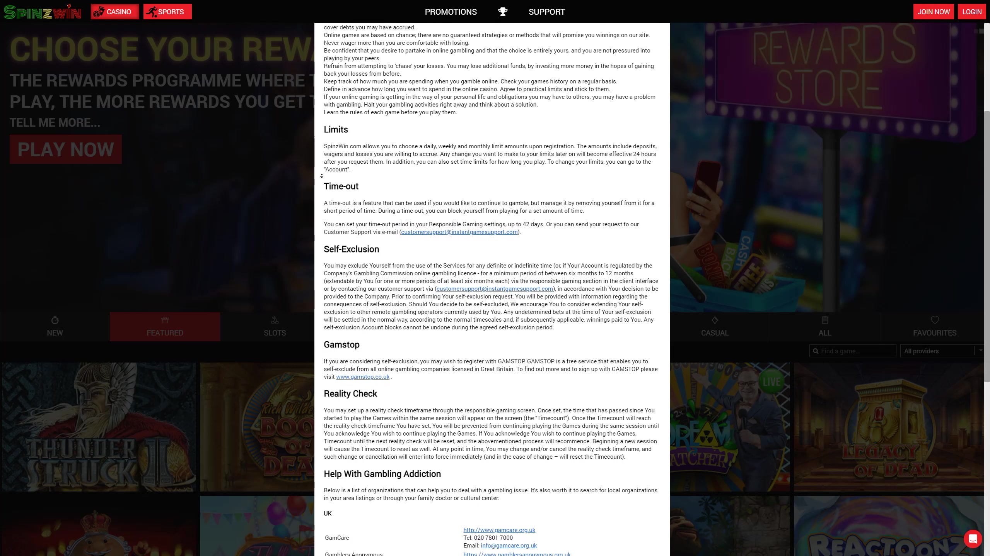Switch to the Featured games tab
The image size is (990, 556).
coord(165,327)
